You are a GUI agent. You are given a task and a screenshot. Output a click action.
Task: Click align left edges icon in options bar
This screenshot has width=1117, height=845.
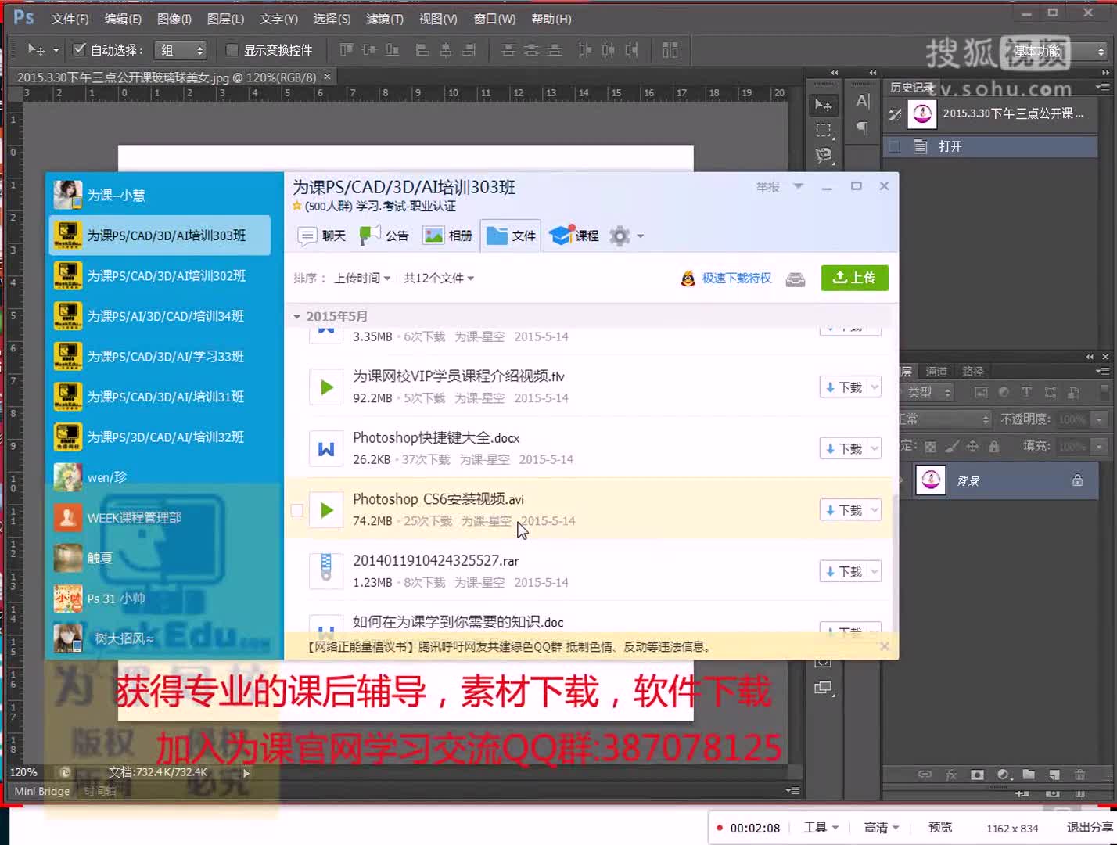click(x=422, y=50)
